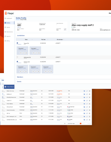Open folder icon in Capital LLC row
The image size is (111, 142).
coord(84,101)
